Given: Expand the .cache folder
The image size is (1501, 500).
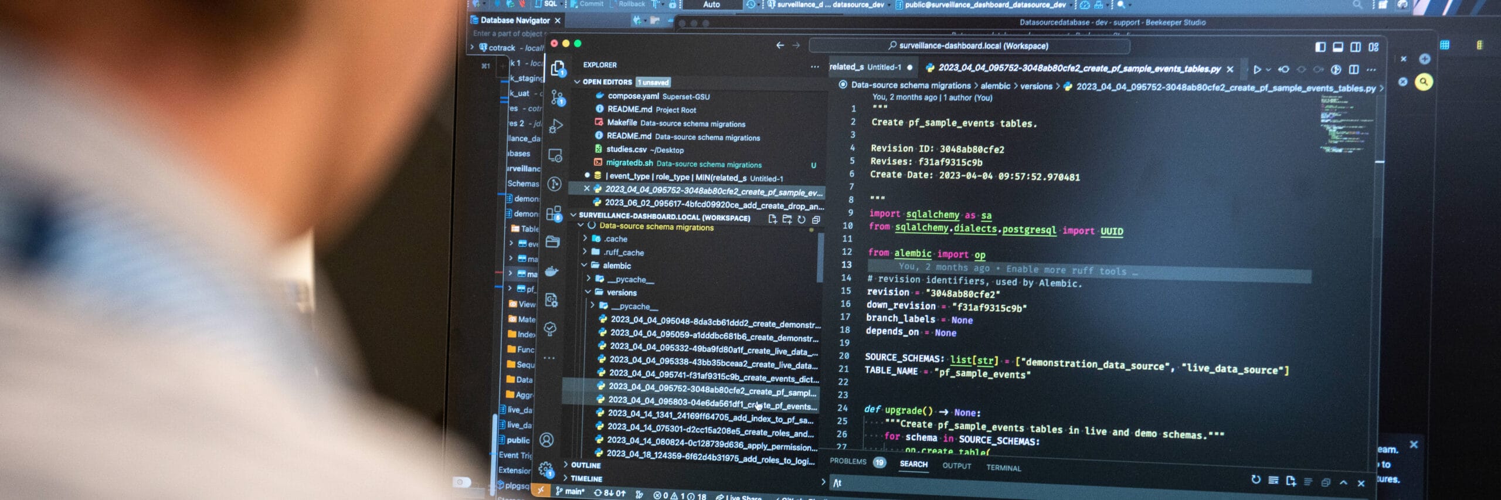Looking at the screenshot, I should click(585, 238).
